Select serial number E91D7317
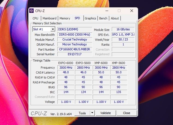 (x=75, y=54)
